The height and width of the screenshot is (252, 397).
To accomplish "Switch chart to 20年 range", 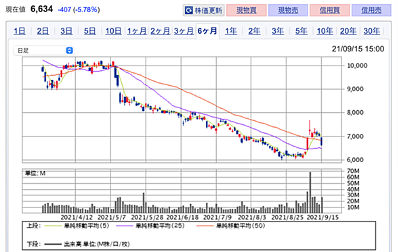I will (x=348, y=31).
